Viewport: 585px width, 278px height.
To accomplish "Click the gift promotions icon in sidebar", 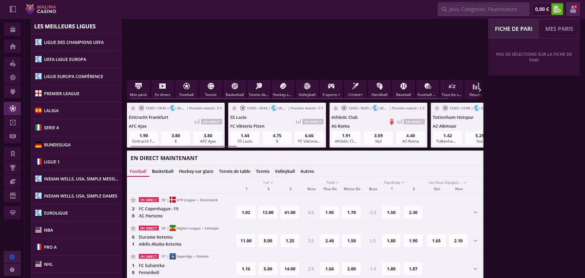I will click(x=13, y=30).
